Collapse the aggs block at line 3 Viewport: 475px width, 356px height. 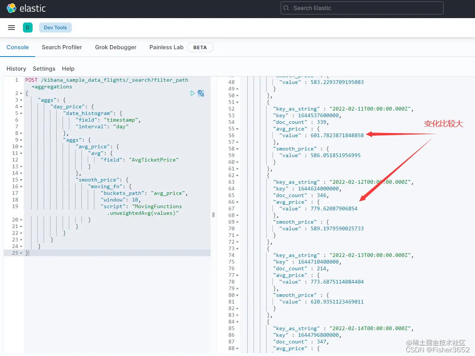point(21,100)
